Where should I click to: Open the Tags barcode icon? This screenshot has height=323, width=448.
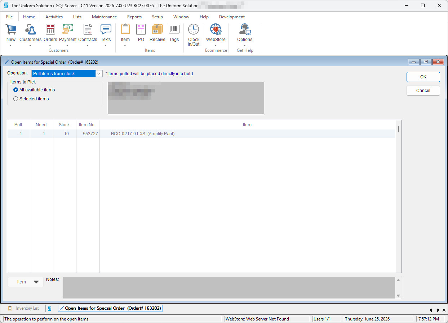[x=174, y=29]
